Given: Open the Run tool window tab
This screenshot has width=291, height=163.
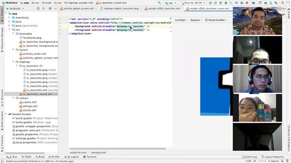Looking at the screenshot, I should coord(12,157).
